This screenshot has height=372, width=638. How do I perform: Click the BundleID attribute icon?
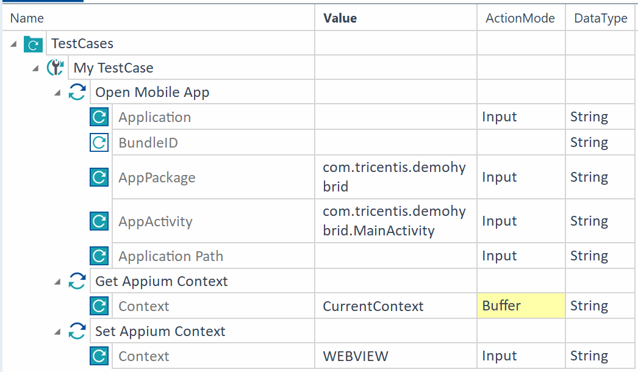point(99,143)
